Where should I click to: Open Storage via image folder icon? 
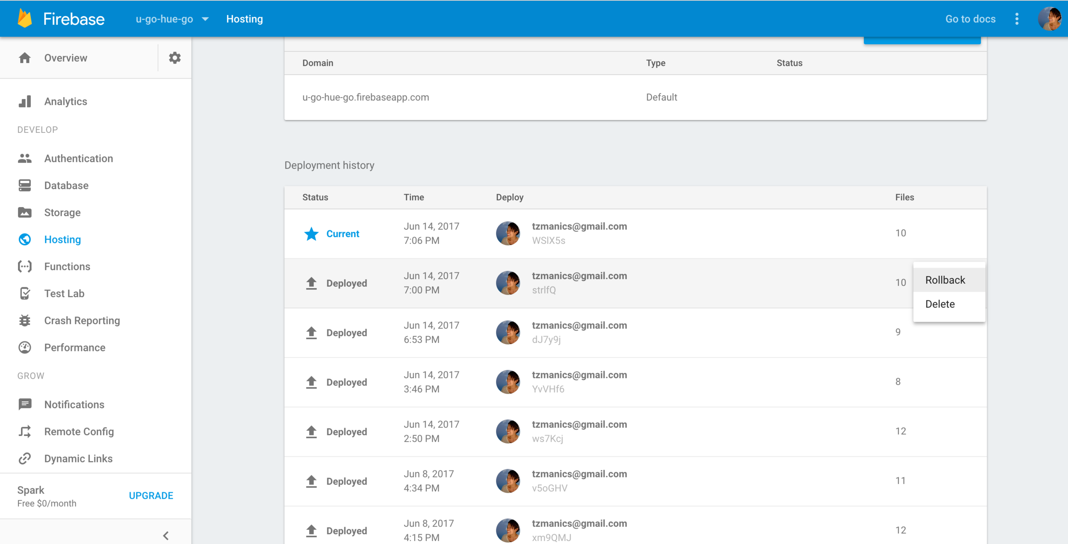(x=25, y=212)
